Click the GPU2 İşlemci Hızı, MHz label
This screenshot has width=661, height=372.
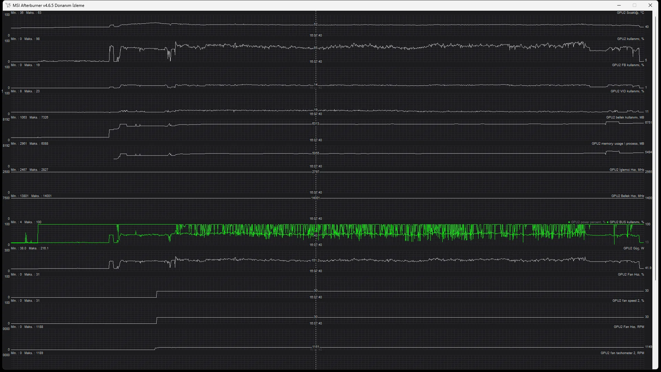pyautogui.click(x=627, y=170)
